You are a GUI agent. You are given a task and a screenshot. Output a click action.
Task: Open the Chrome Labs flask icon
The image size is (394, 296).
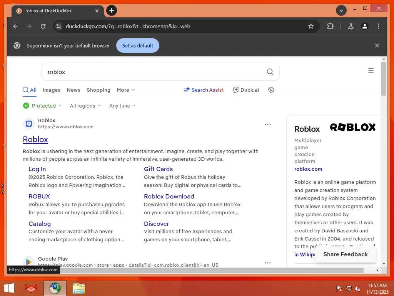point(351,26)
